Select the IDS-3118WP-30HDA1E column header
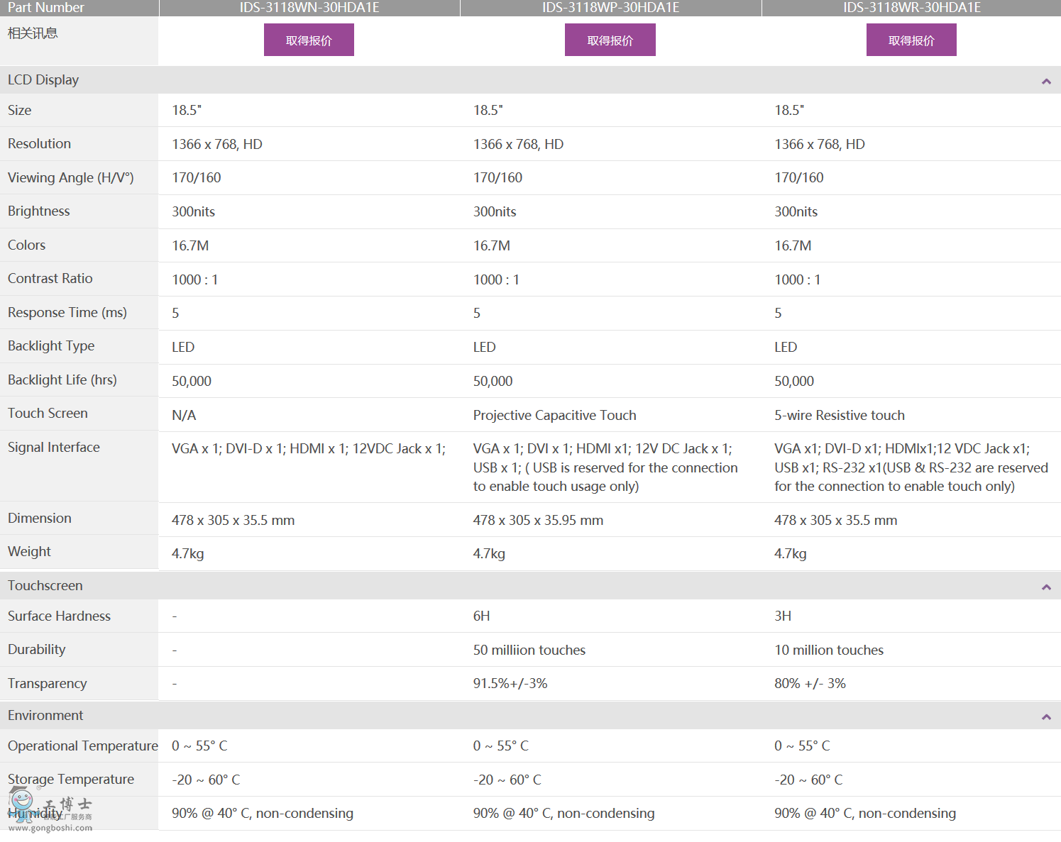The height and width of the screenshot is (842, 1061). pos(610,8)
